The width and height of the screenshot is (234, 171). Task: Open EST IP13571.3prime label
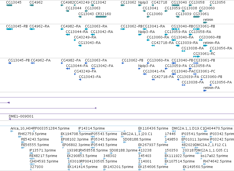(43, 150)
